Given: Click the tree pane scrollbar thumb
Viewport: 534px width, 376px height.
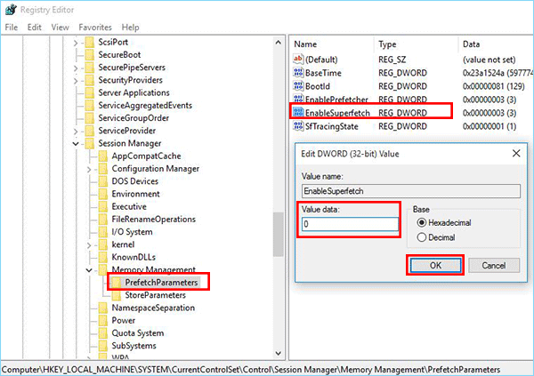Looking at the screenshot, I should (x=279, y=234).
